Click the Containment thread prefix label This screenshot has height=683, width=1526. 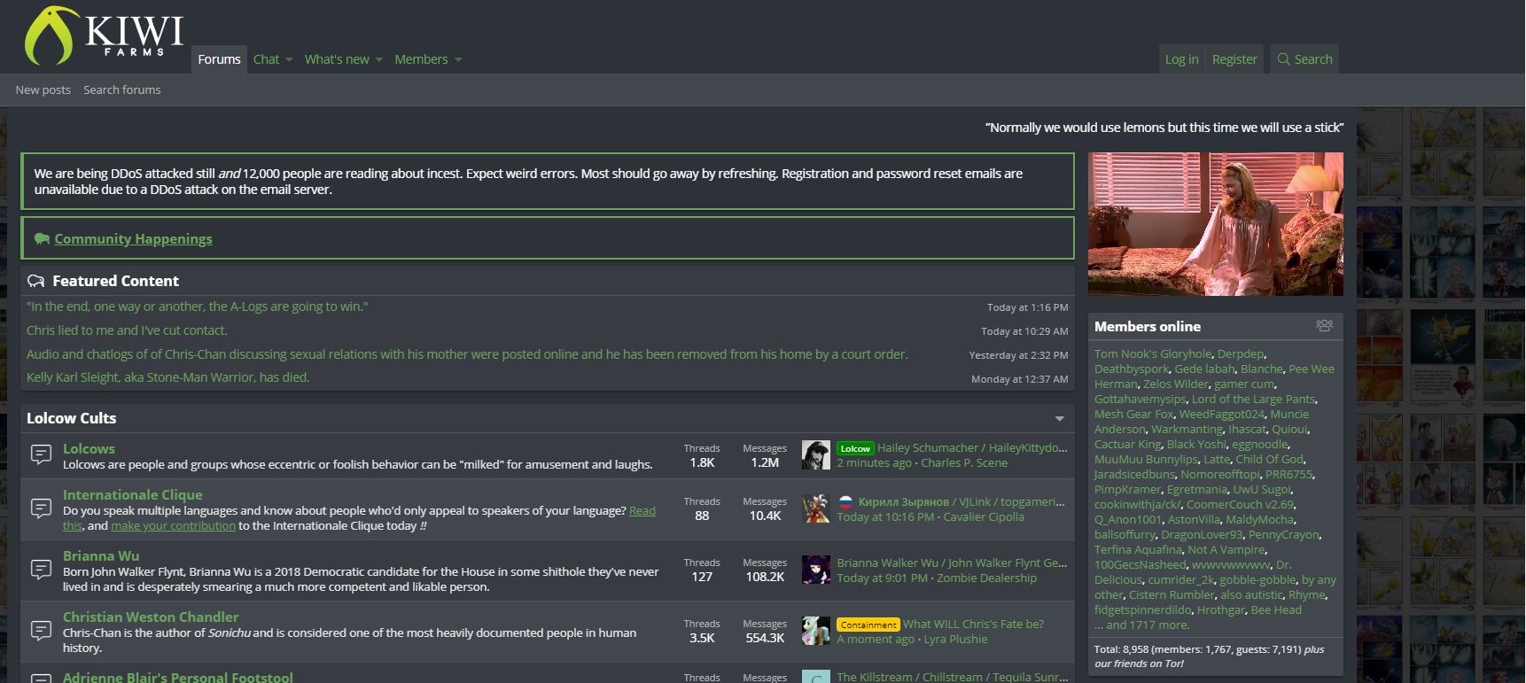coord(868,625)
